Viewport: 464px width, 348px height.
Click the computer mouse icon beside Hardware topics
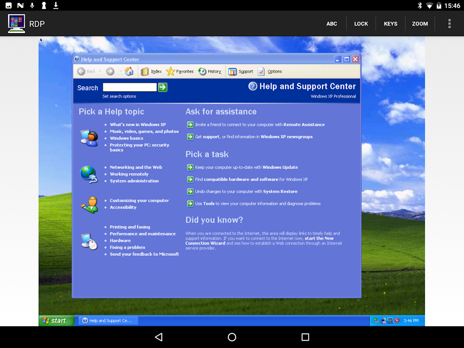pos(90,241)
